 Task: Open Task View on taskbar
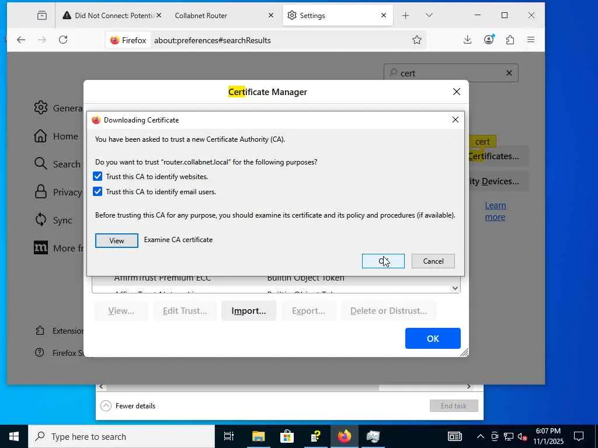[229, 436]
